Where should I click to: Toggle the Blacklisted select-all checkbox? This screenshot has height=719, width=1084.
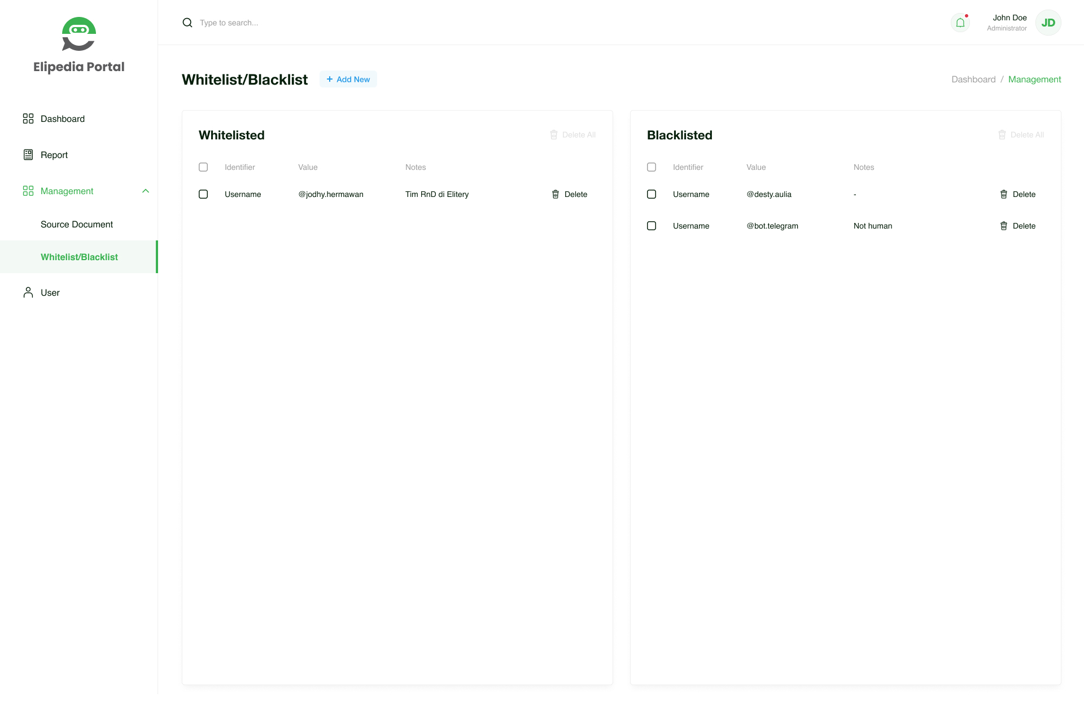[x=652, y=167]
